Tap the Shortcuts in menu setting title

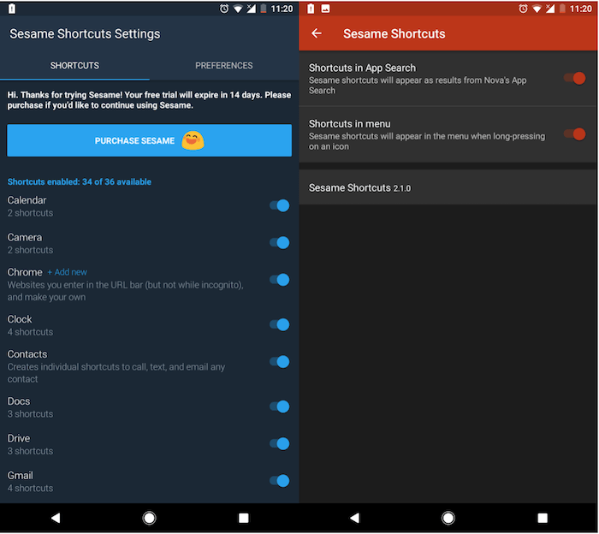coord(349,124)
